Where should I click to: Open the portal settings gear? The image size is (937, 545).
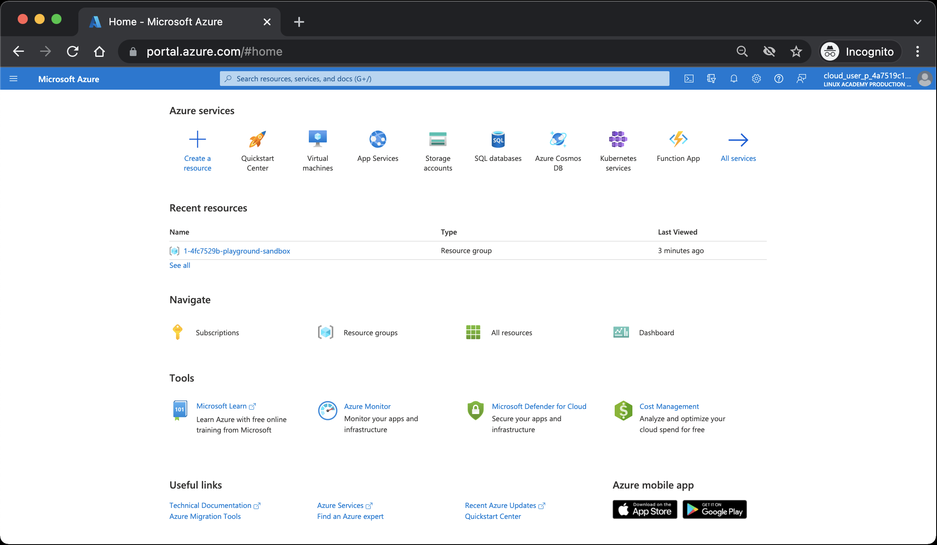756,78
